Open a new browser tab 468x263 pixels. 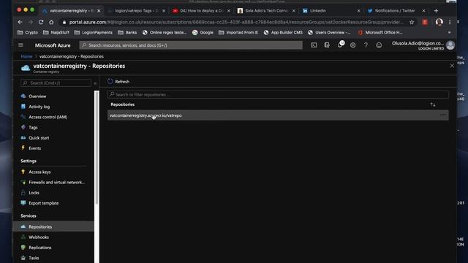point(436,11)
